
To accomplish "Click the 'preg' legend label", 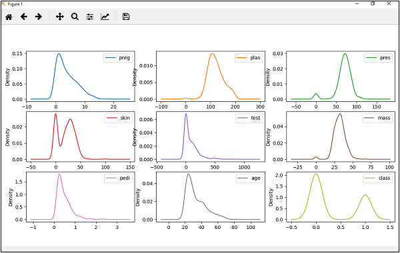I will pyautogui.click(x=124, y=58).
